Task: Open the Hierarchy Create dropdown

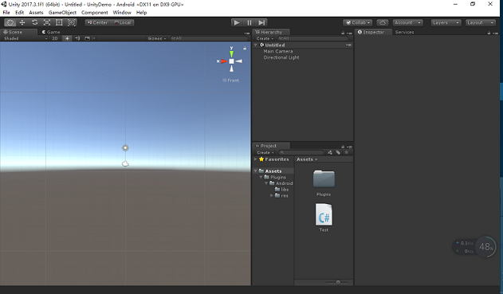Action: point(265,38)
